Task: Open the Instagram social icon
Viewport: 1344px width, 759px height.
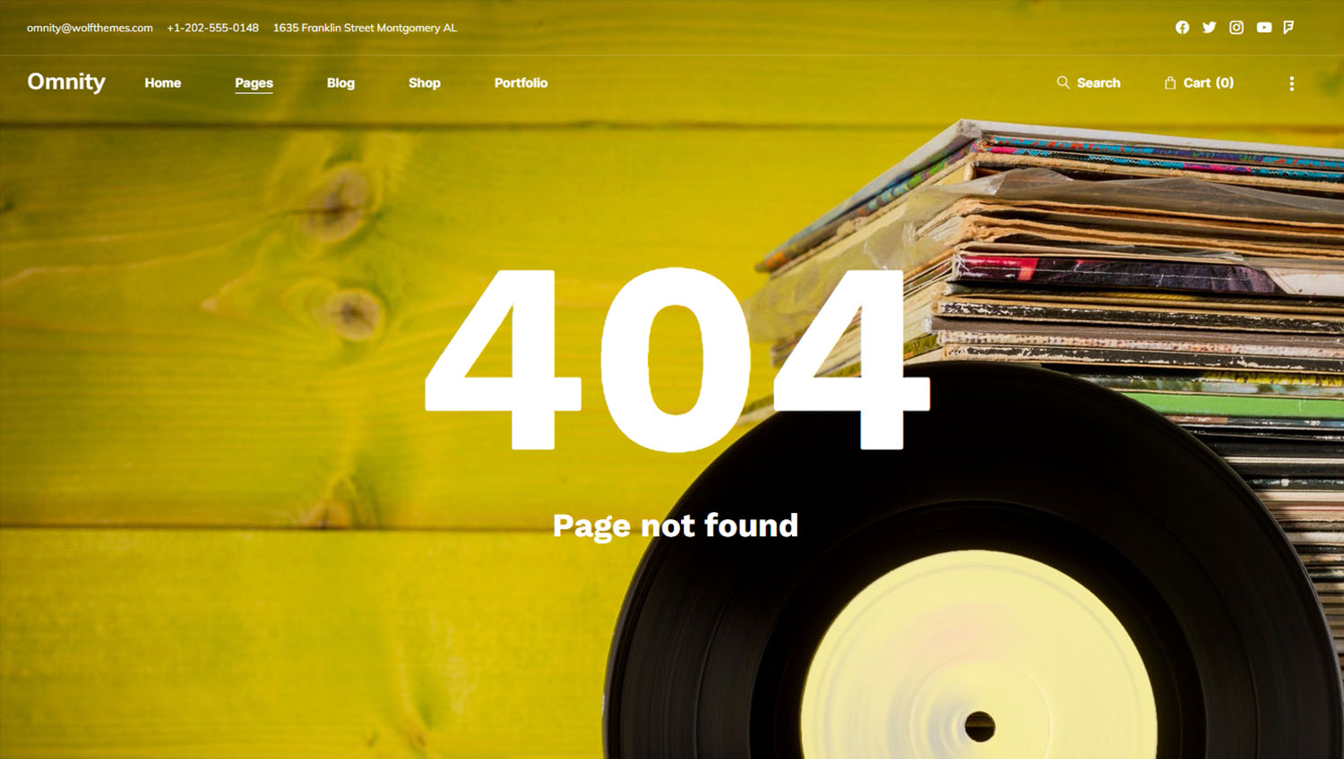Action: pos(1236,28)
